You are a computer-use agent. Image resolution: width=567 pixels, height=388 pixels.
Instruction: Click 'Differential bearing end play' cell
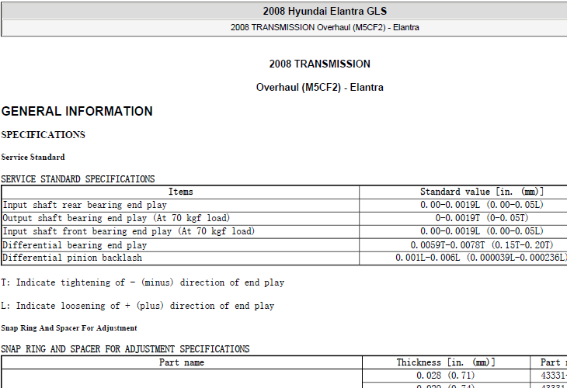click(75, 245)
